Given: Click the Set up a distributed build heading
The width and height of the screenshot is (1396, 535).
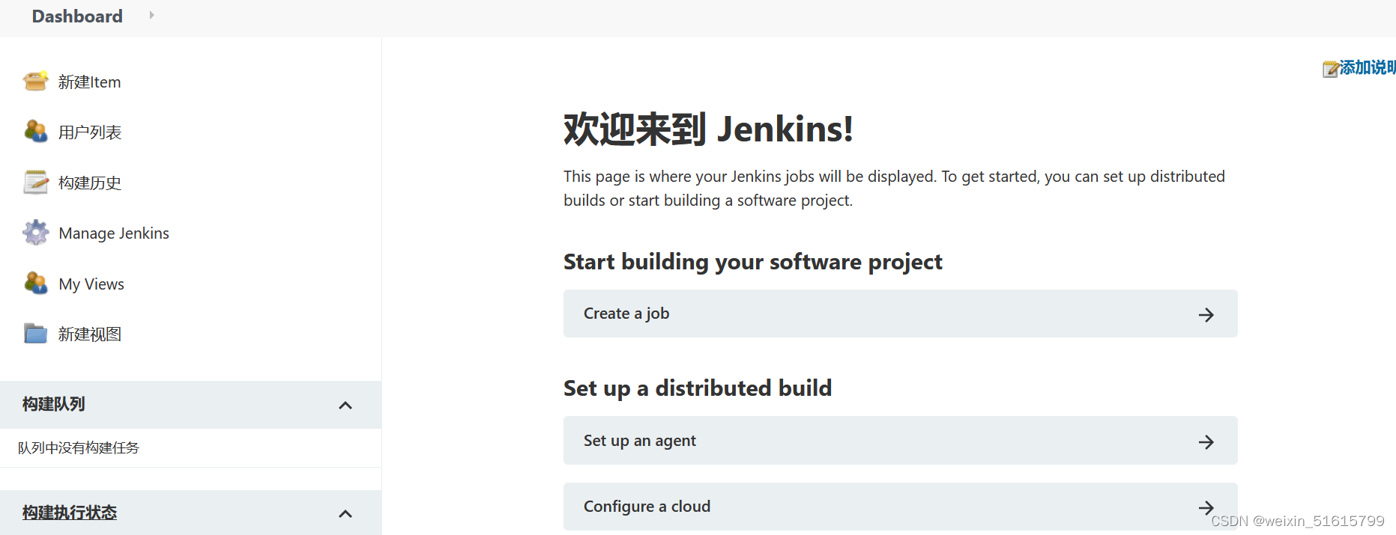Looking at the screenshot, I should tap(698, 388).
